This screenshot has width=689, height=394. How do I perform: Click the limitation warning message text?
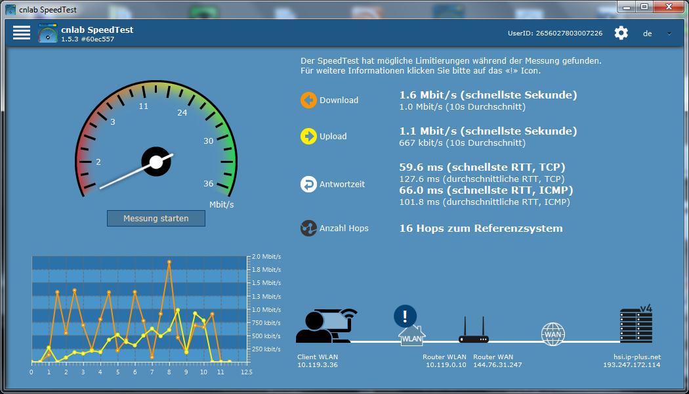pos(451,66)
